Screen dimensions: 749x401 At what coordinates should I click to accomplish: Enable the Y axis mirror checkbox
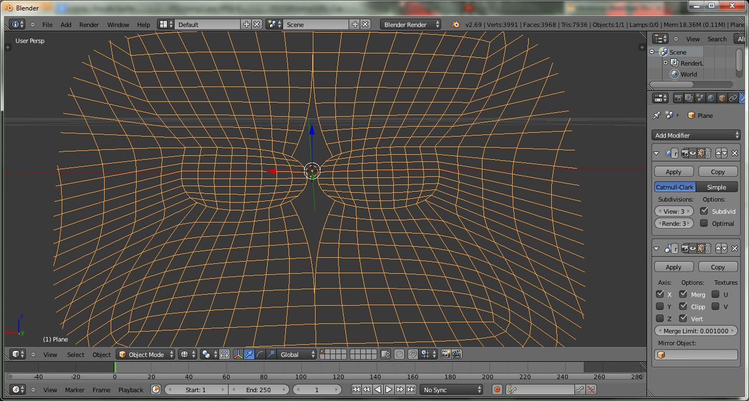pos(660,306)
